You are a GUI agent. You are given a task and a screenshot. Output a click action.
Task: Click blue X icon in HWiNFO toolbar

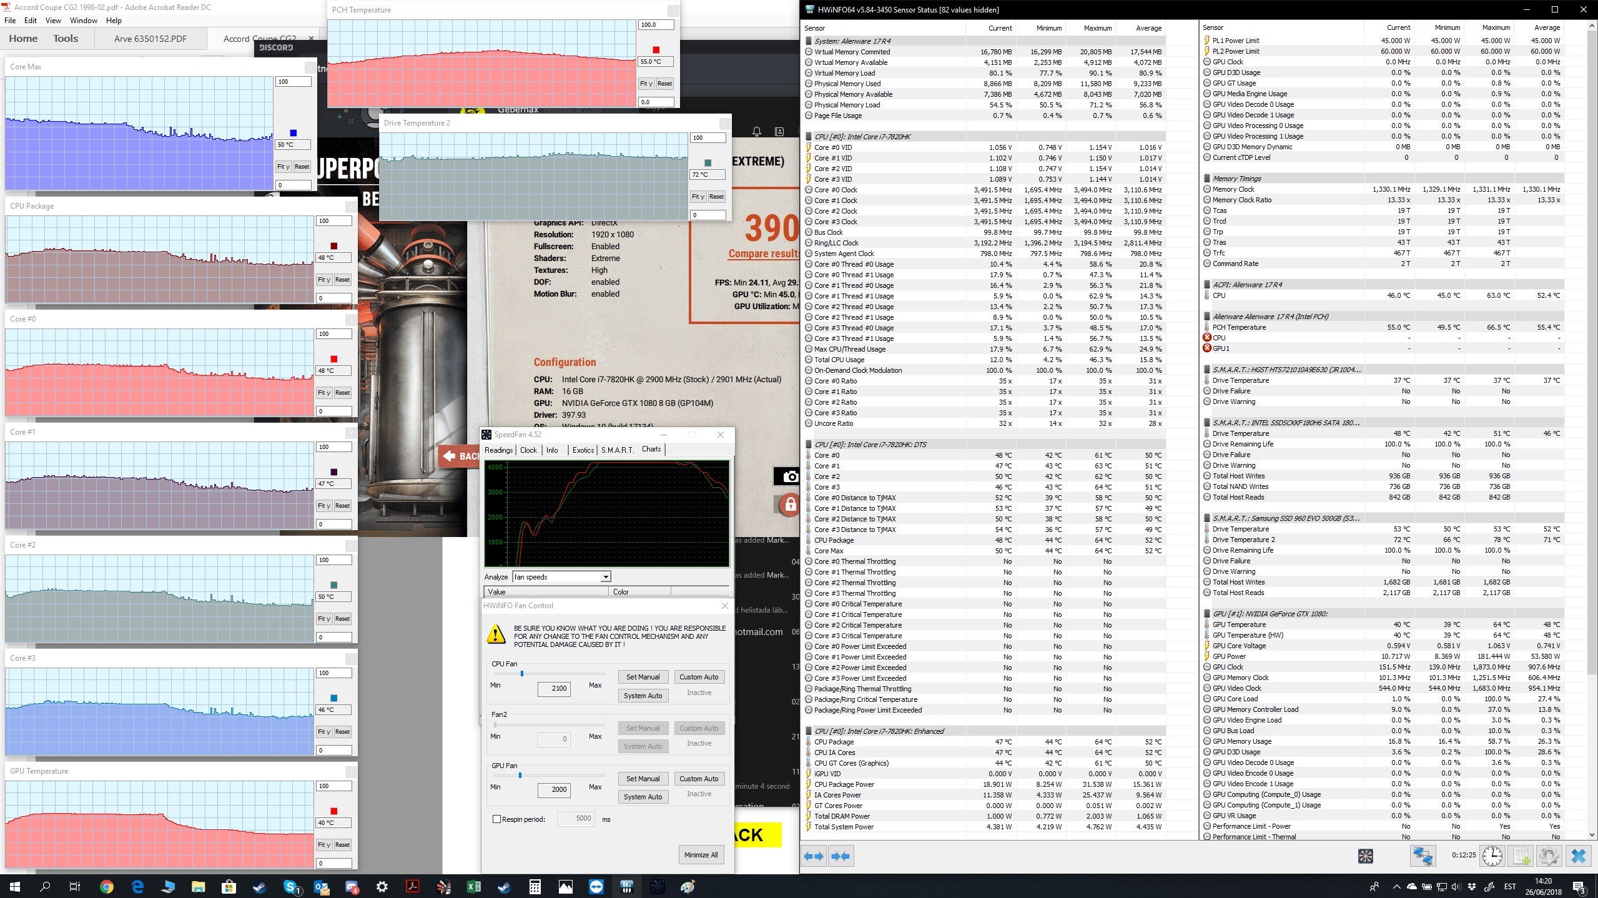click(1578, 856)
